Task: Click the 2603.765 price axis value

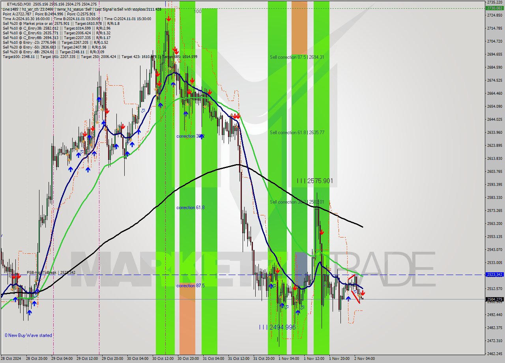Action: click(x=494, y=172)
